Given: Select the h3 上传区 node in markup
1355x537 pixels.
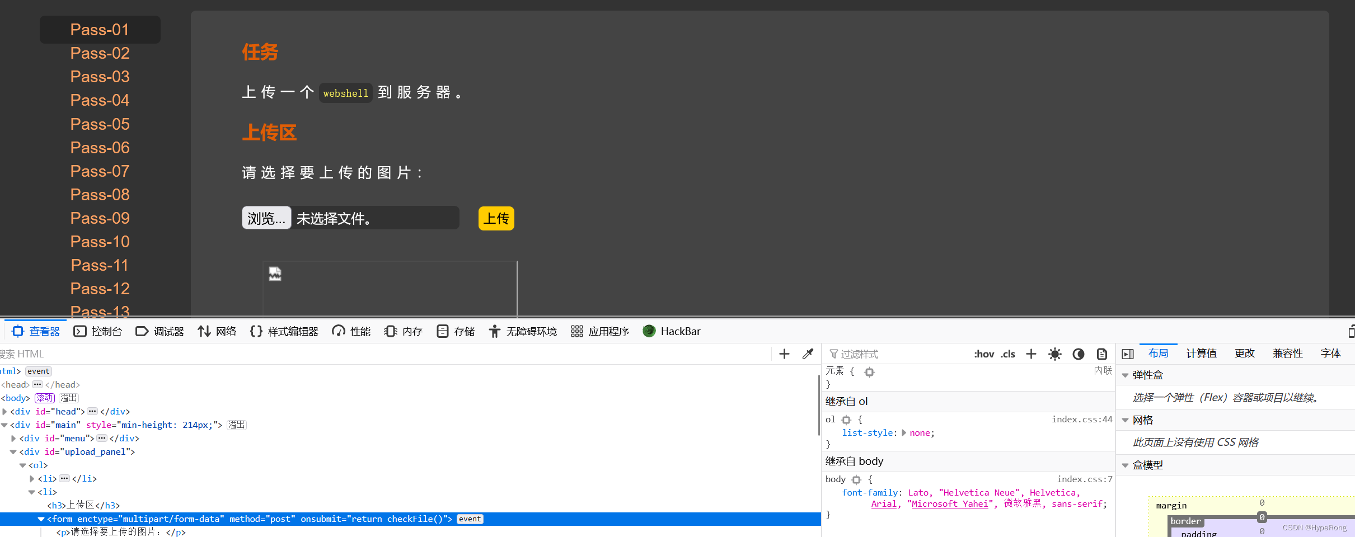Looking at the screenshot, I should tap(83, 506).
